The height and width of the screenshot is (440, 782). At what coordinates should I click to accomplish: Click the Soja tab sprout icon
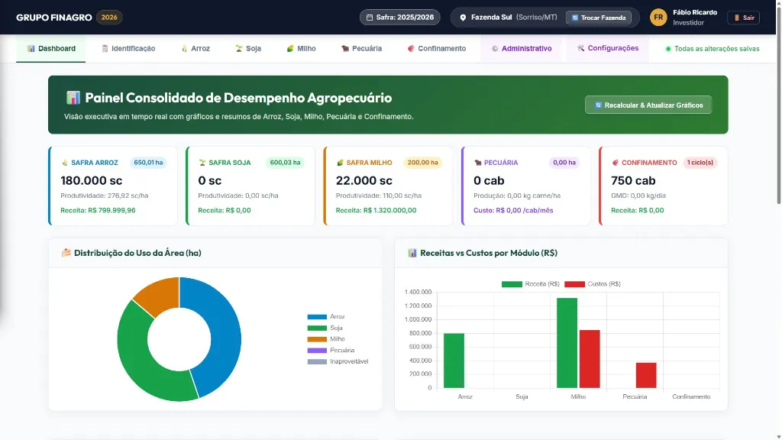pyautogui.click(x=239, y=48)
